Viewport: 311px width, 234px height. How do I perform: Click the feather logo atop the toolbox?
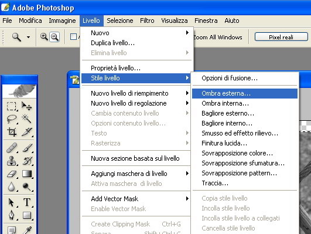coord(19,91)
